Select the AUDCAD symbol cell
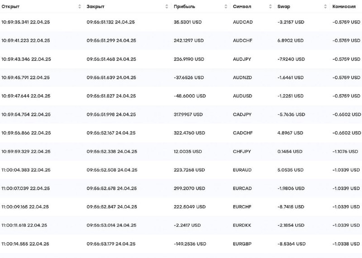This screenshot has width=362, height=258. click(243, 22)
